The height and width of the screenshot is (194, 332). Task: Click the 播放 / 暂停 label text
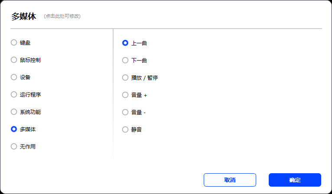144,78
